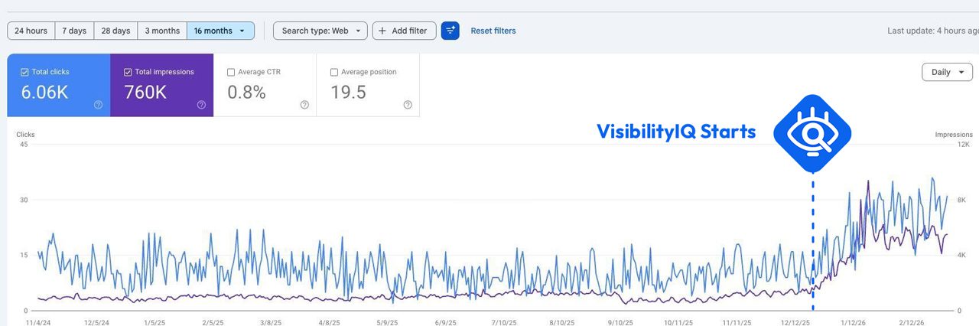This screenshot has width=979, height=326.
Task: Open the 16 months range dropdown
Action: pyautogui.click(x=220, y=31)
